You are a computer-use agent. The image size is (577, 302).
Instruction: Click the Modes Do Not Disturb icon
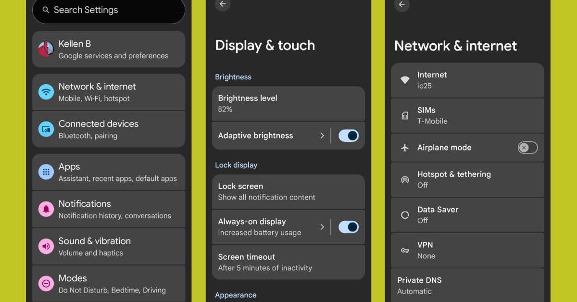click(46, 284)
